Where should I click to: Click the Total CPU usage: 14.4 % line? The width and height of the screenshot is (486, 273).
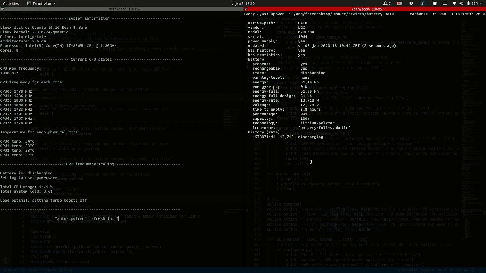(26, 187)
